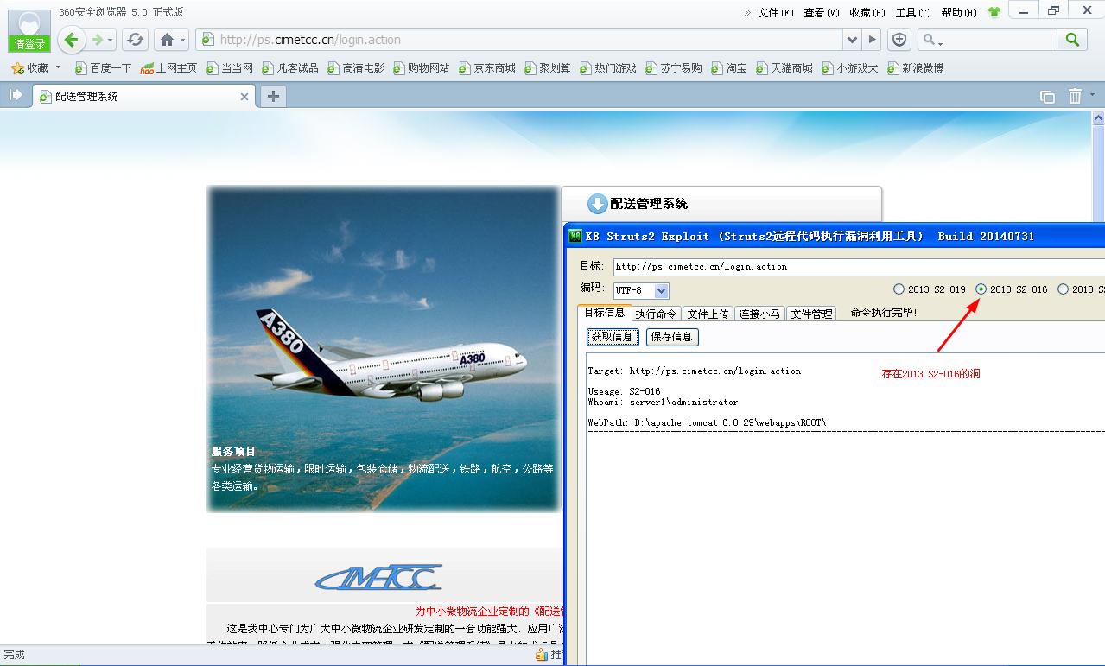Screen dimensions: 1105x666
Task: Open the home button dropdown arrow
Action: point(182,41)
